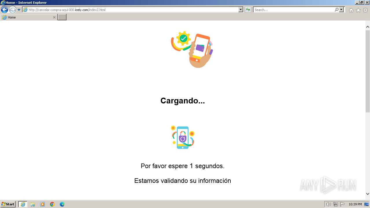Click the phone padlock illustration

(183, 137)
